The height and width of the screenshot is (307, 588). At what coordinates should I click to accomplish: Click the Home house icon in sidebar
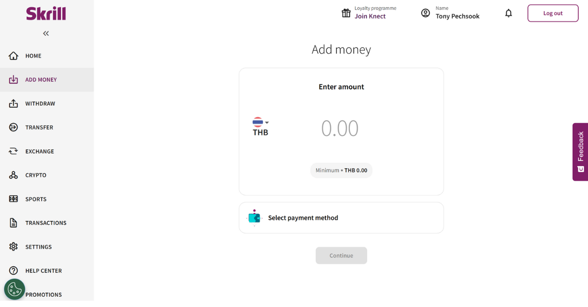pos(14,56)
